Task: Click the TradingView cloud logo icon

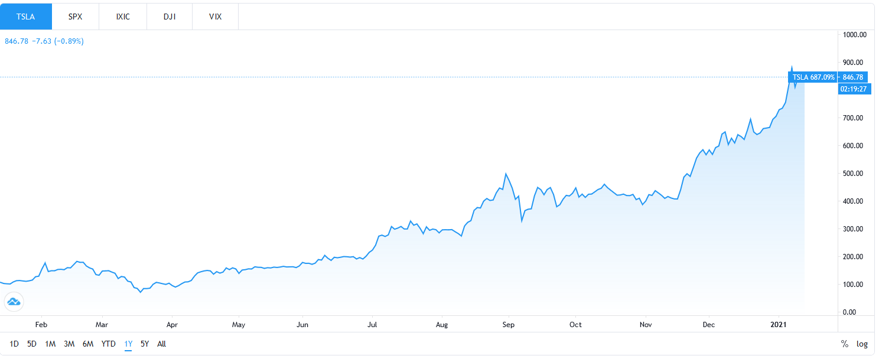Action: (x=14, y=302)
